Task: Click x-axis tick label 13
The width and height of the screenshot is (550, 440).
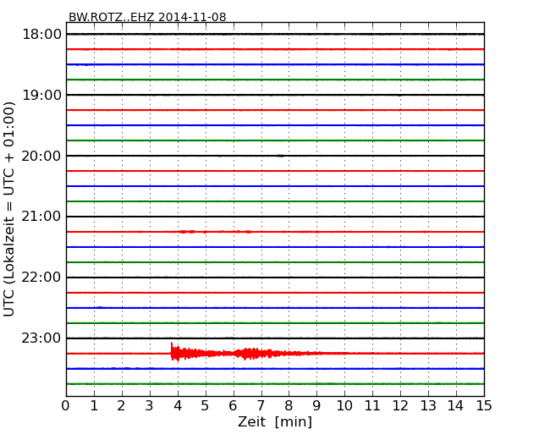Action: click(x=428, y=406)
